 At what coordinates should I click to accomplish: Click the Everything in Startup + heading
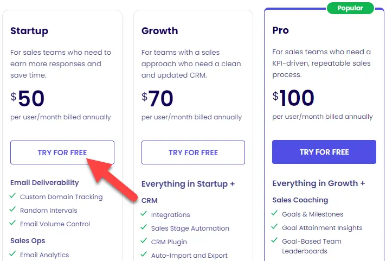click(188, 184)
